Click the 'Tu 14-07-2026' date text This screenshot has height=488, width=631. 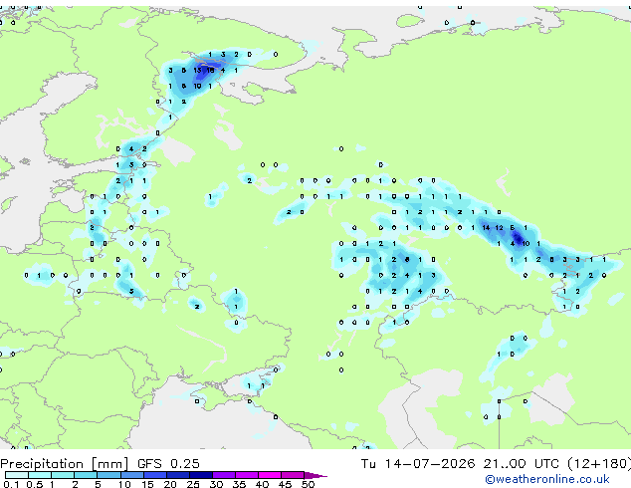tap(418, 464)
